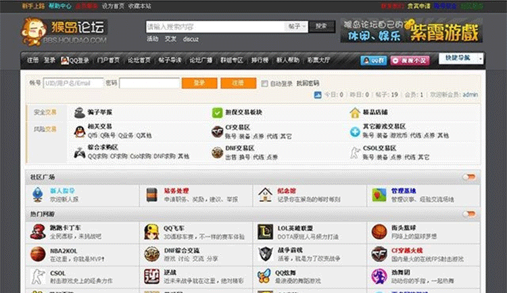Open 群组专区 in the navigation bar

[231, 60]
